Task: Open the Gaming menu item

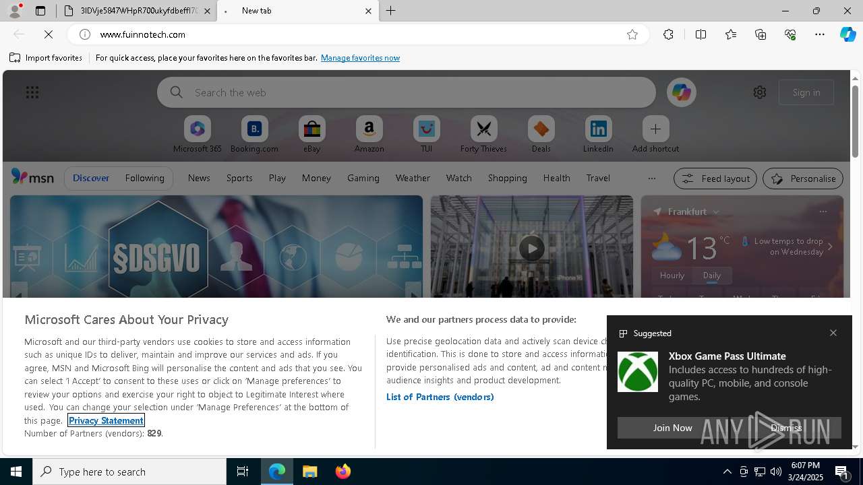Action: pos(363,178)
